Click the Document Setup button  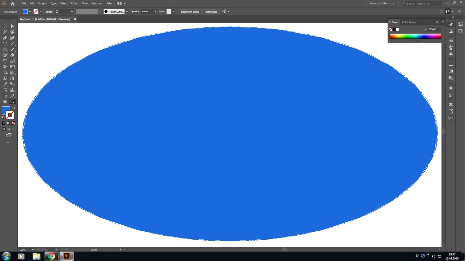[190, 11]
